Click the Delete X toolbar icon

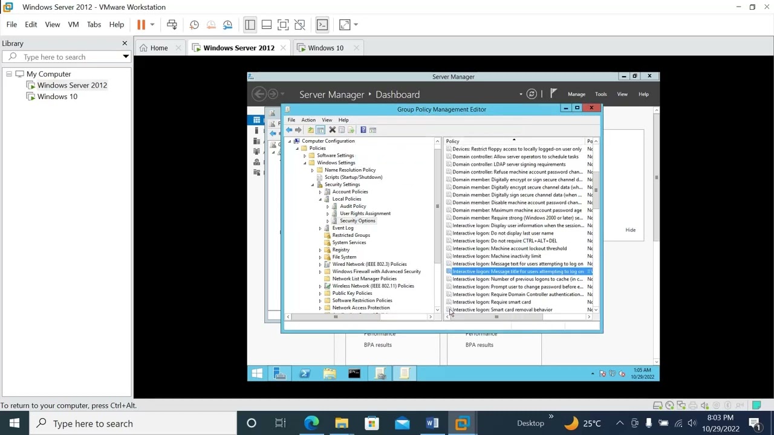(332, 130)
